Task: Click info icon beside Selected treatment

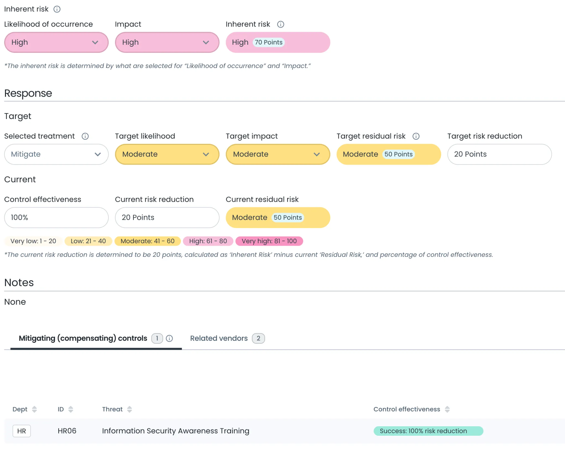Action: pos(85,136)
